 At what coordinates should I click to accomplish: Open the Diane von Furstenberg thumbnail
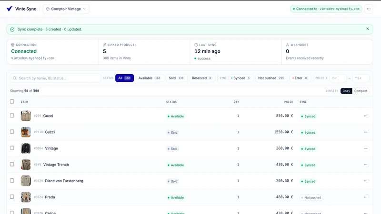pyautogui.click(x=26, y=181)
